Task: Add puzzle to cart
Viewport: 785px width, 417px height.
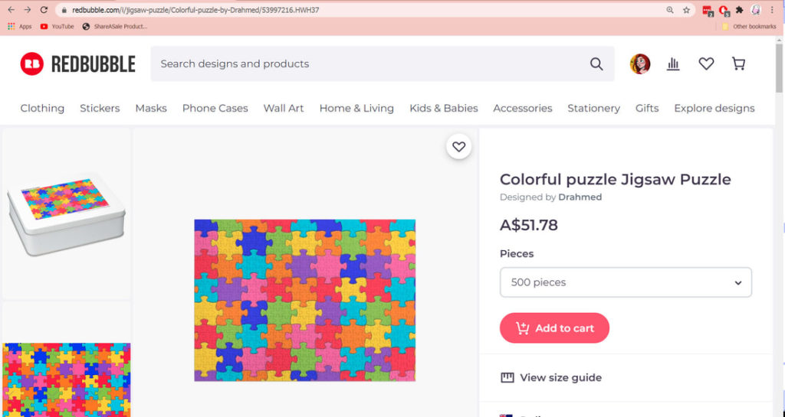Action: (x=554, y=328)
